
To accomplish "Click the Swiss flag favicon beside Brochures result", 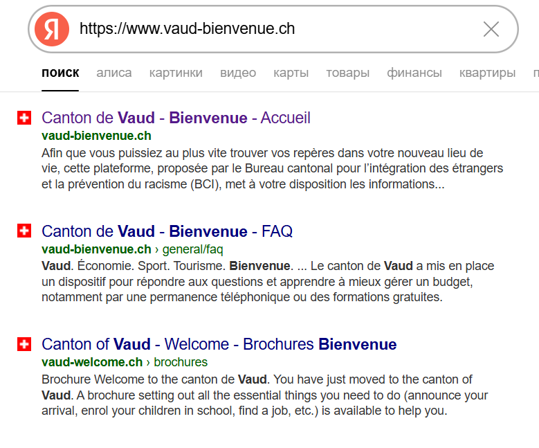I will click(x=24, y=344).
